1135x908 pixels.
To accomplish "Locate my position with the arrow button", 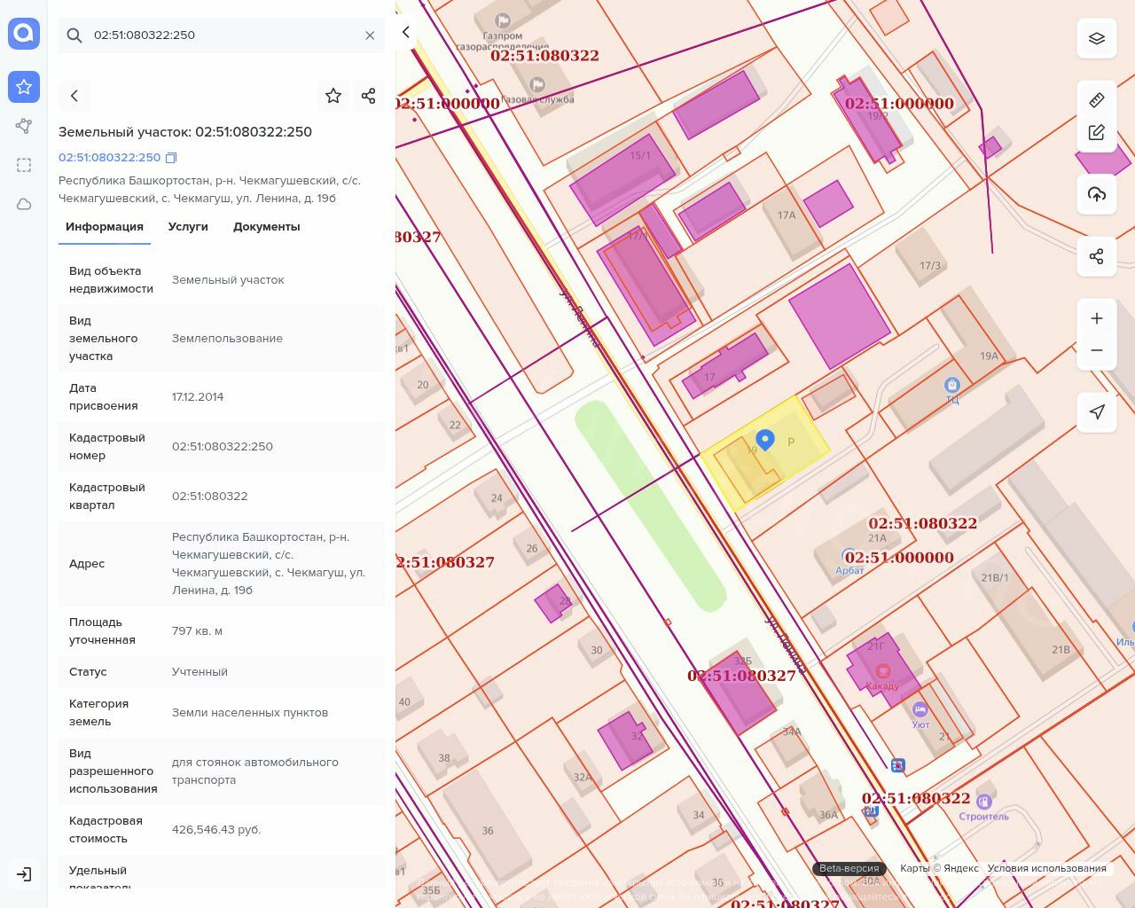I will tap(1097, 412).
